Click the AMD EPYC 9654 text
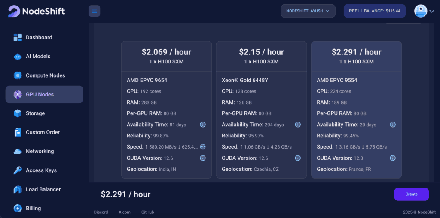Image resolution: width=440 pixels, height=218 pixels. point(147,81)
